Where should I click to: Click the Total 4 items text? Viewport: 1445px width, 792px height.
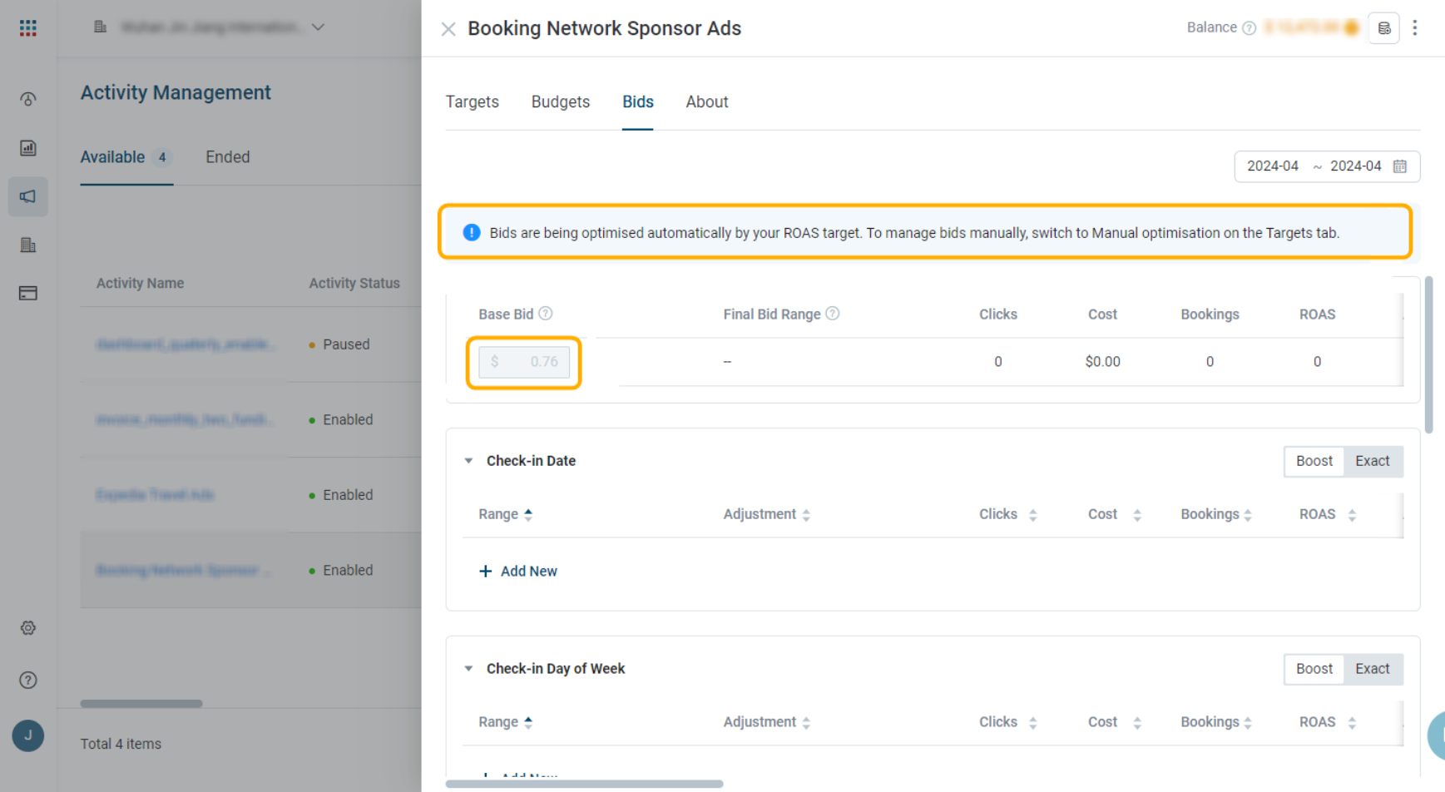121,744
